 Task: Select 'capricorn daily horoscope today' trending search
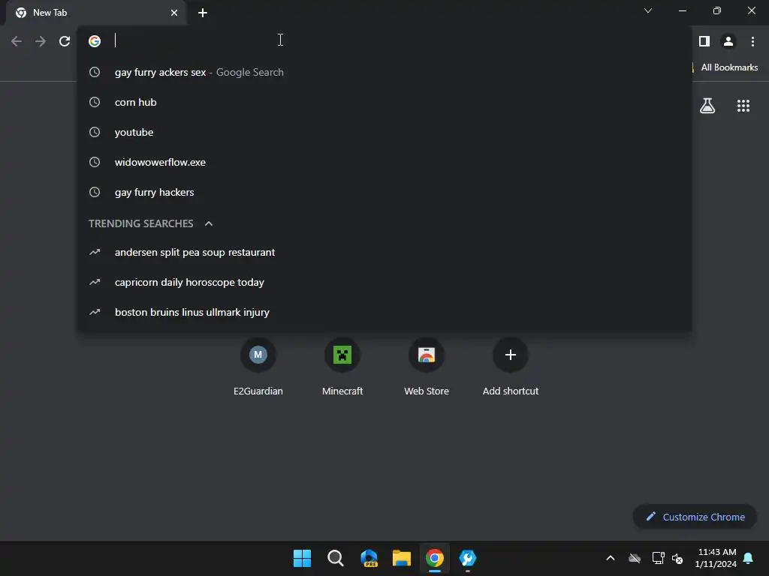tap(384, 282)
